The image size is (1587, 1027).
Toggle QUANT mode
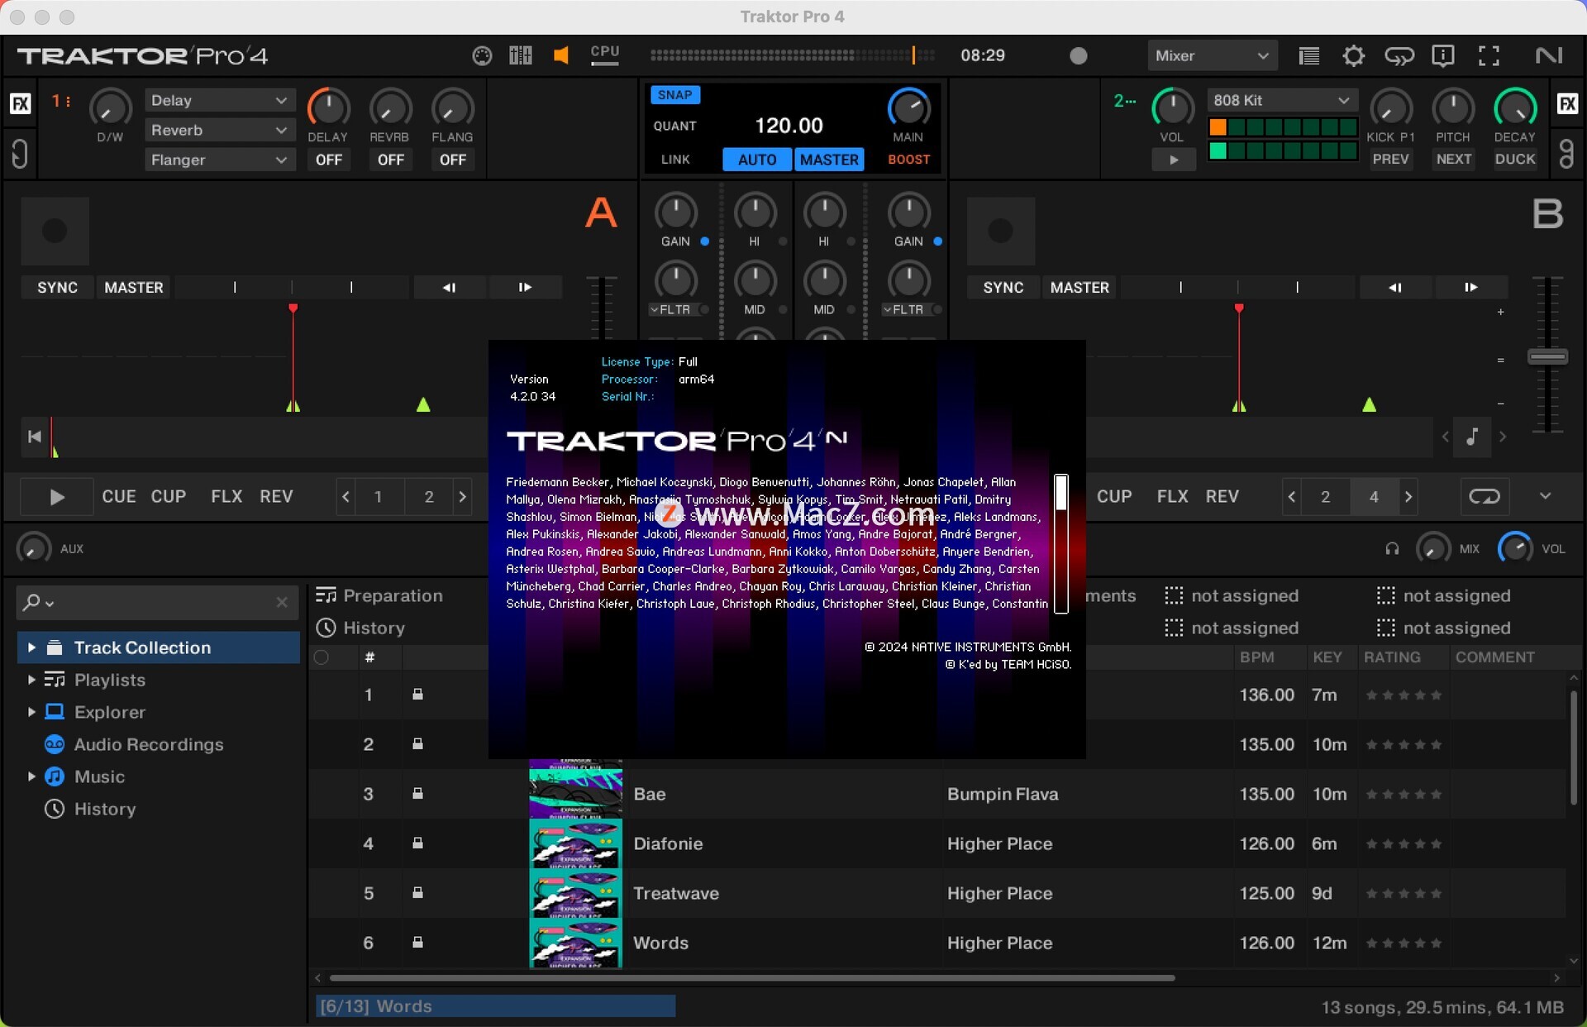674,126
